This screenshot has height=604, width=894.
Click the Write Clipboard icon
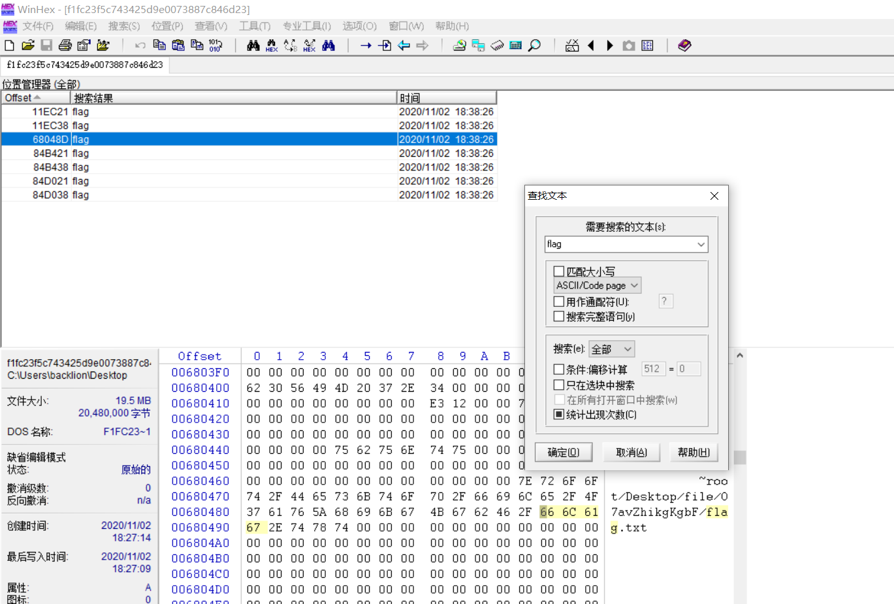pyautogui.click(x=197, y=45)
